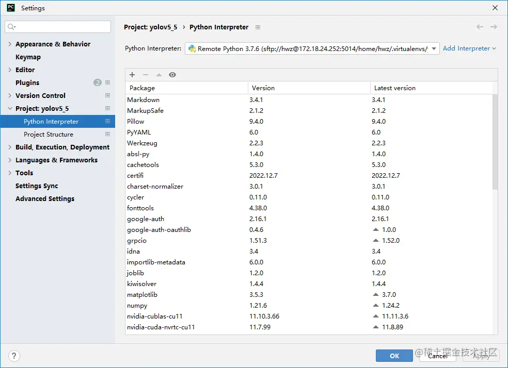This screenshot has width=508, height=368.
Task: Expand the Build, Execution, Deployment section
Action: 10,147
